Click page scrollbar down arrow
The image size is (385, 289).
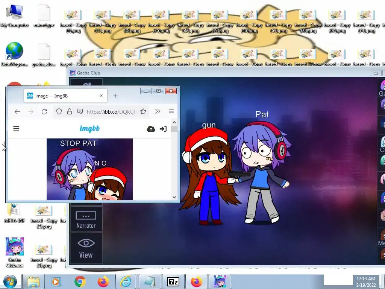point(174,197)
